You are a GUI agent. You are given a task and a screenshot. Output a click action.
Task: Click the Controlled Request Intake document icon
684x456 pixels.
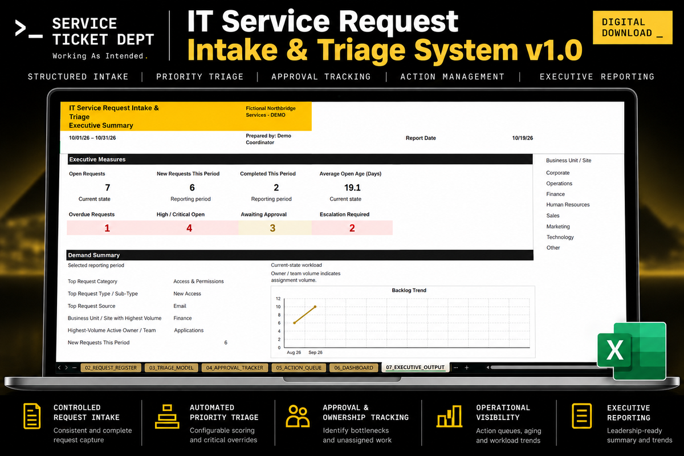click(31, 416)
